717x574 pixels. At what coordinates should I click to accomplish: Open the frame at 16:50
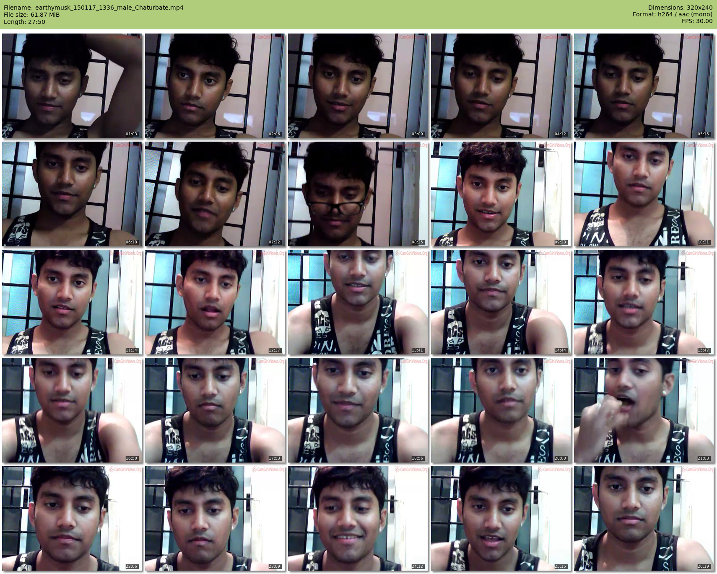(72, 410)
